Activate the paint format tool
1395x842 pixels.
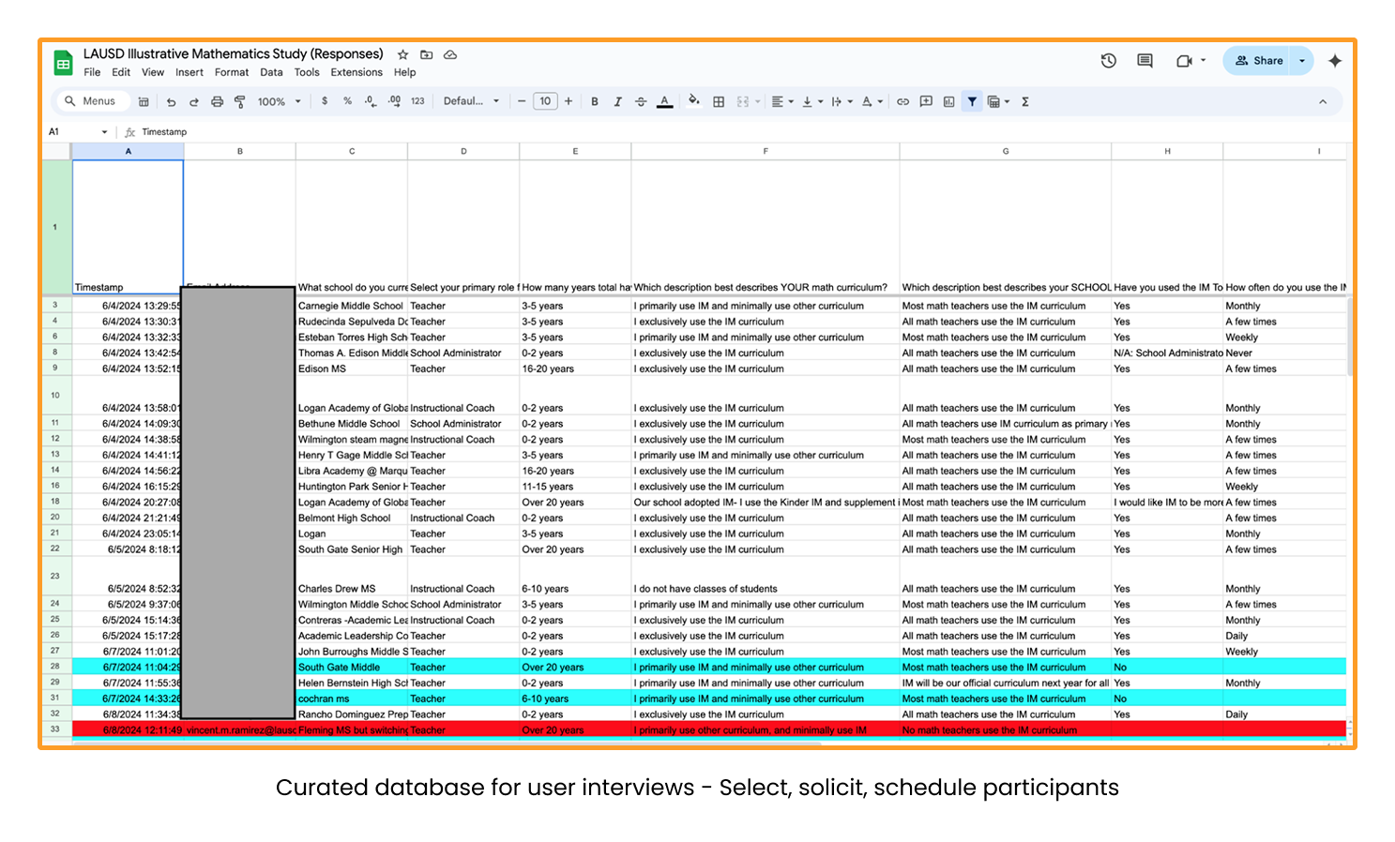240,102
